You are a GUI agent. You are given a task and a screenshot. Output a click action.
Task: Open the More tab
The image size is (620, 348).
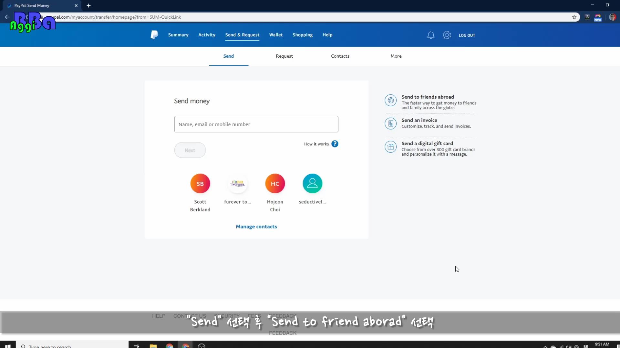point(396,56)
